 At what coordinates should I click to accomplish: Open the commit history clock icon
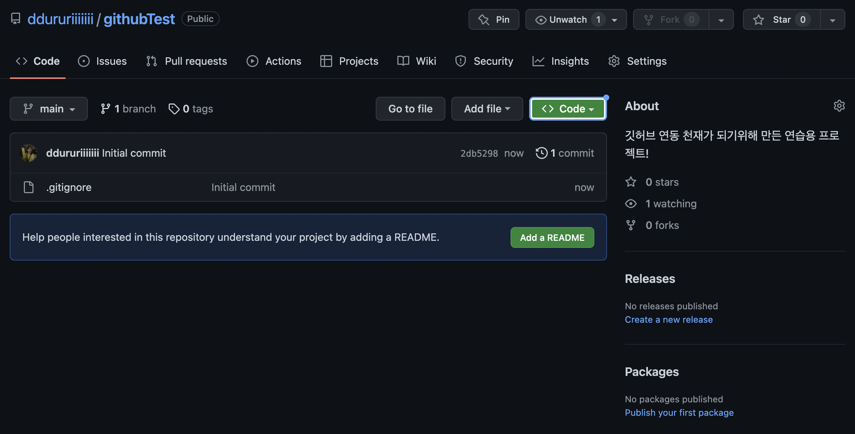[x=541, y=153]
